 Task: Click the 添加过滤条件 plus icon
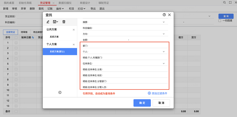tap(149, 93)
